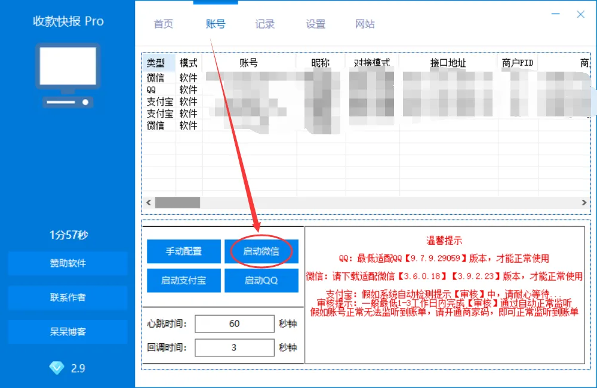Open the 记录 tab
The image size is (597, 388).
tap(265, 24)
